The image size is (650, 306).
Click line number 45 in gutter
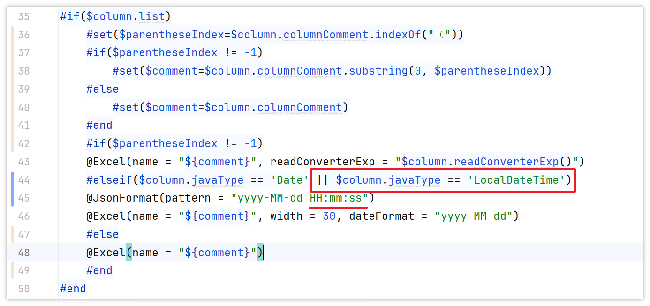(24, 198)
